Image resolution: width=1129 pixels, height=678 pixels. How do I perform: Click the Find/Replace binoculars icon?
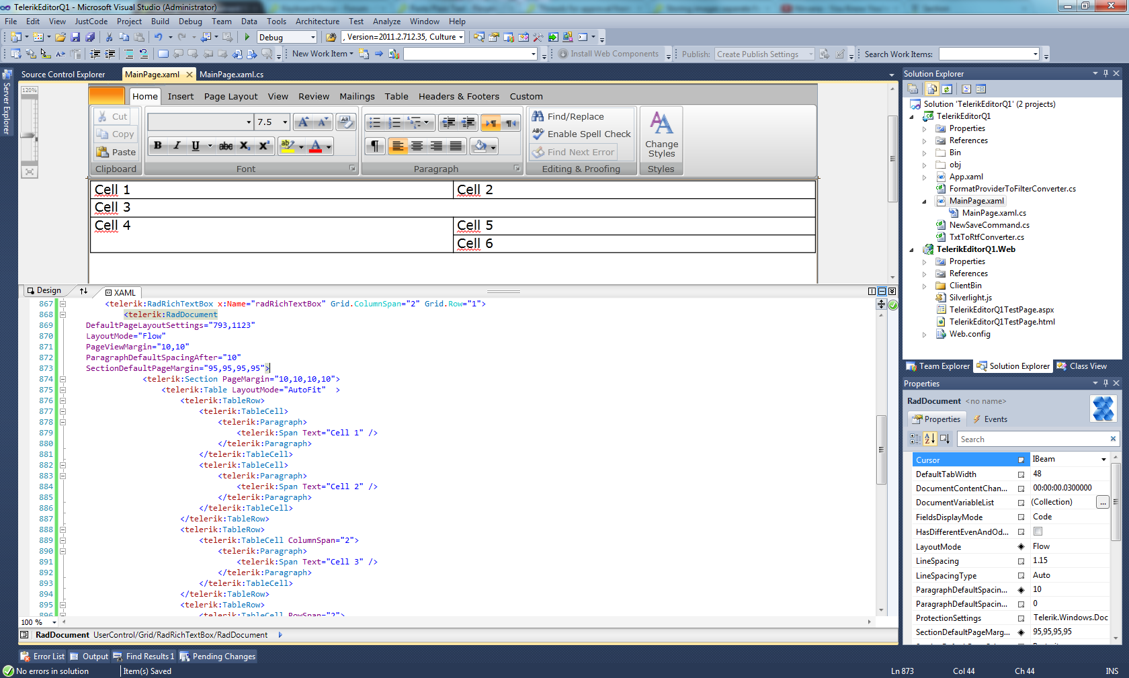538,116
